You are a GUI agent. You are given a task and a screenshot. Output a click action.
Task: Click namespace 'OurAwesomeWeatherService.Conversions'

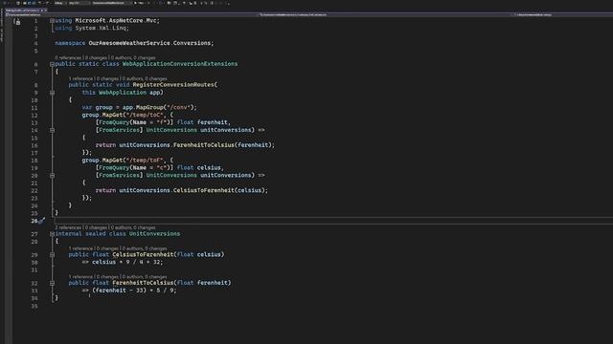(149, 43)
